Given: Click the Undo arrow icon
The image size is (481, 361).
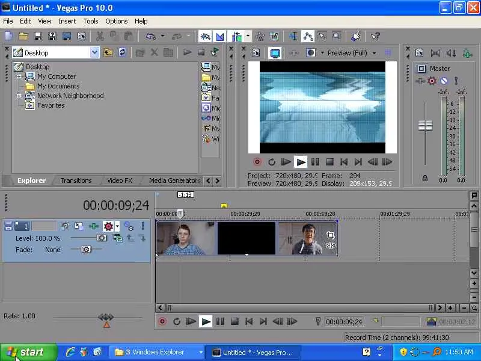Looking at the screenshot, I should [x=151, y=37].
